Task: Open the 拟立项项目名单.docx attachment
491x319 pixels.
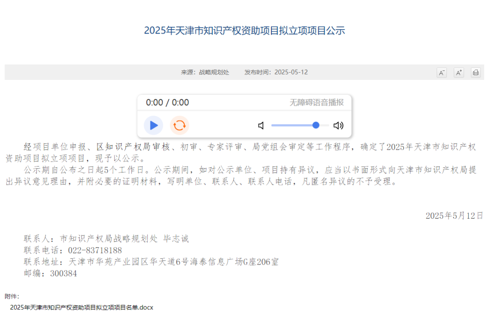Action: pyautogui.click(x=81, y=307)
